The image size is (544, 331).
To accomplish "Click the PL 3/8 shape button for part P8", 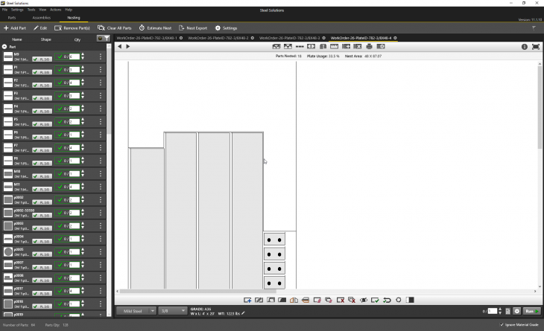I will tap(42, 164).
